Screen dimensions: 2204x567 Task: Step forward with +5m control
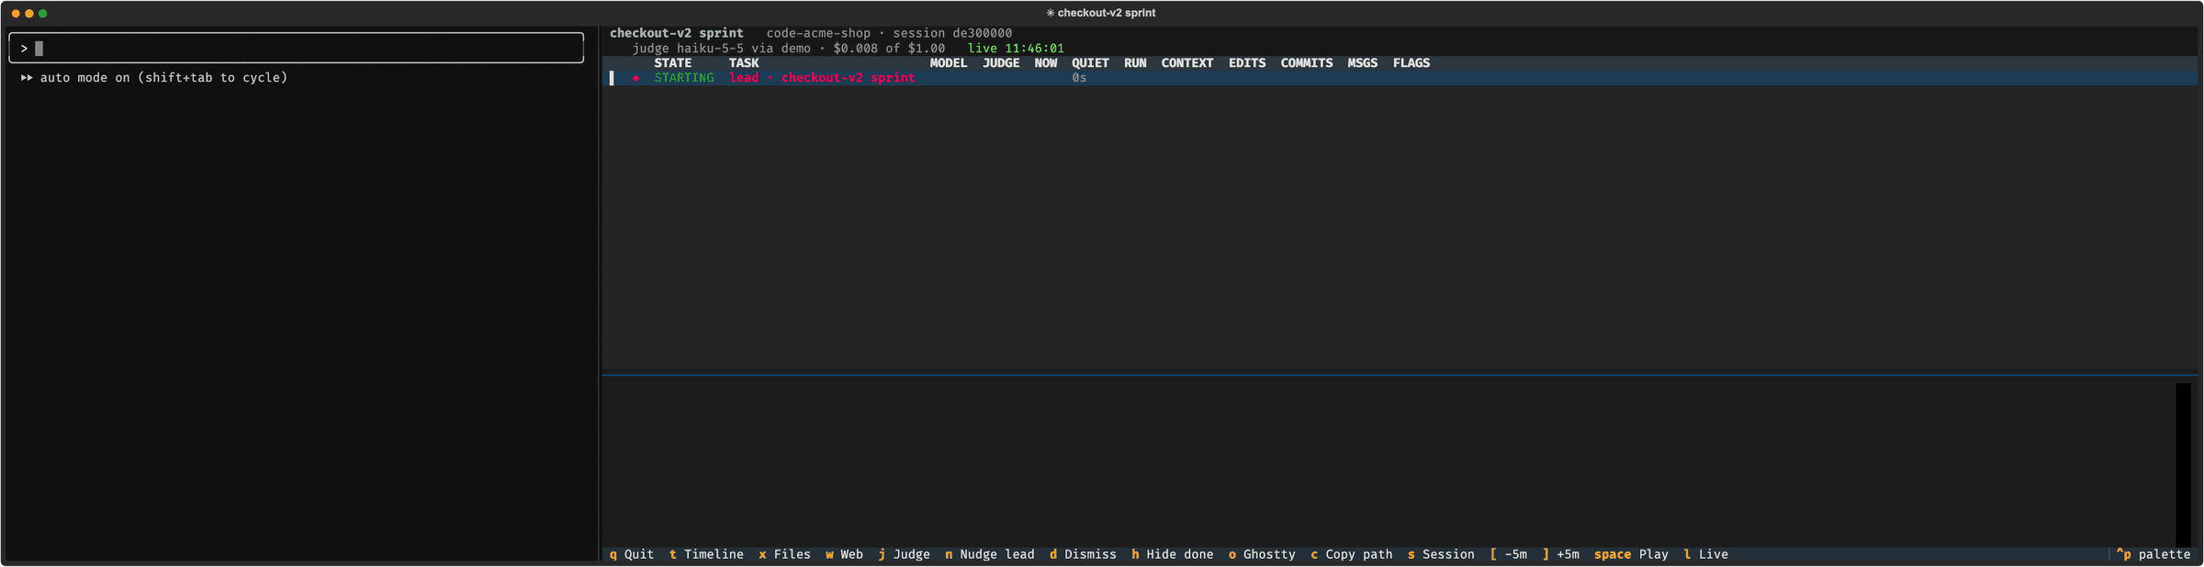tap(1560, 554)
